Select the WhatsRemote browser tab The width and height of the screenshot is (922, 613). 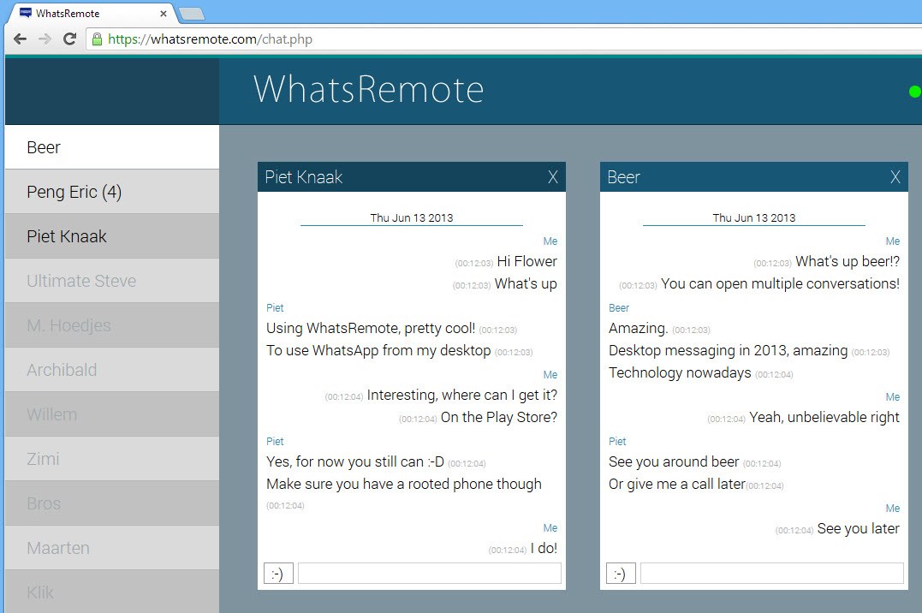point(91,13)
